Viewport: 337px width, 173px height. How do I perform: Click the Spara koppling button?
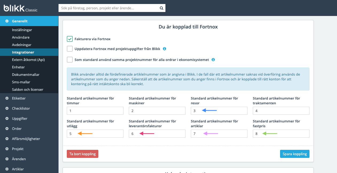click(x=295, y=154)
